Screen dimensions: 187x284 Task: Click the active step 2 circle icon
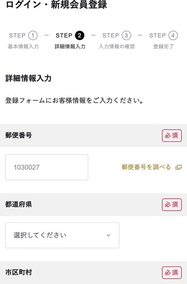80,35
